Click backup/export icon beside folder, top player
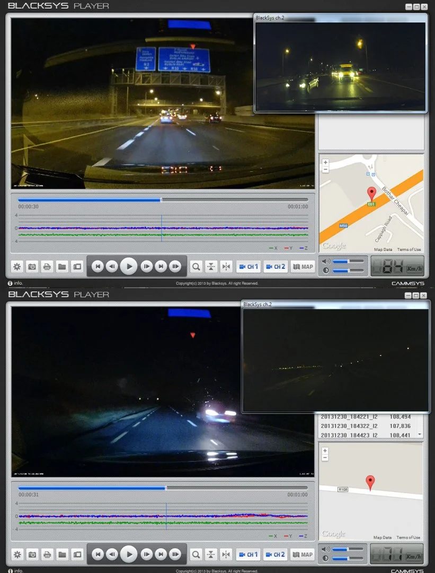The height and width of the screenshot is (573, 435). pyautogui.click(x=77, y=267)
